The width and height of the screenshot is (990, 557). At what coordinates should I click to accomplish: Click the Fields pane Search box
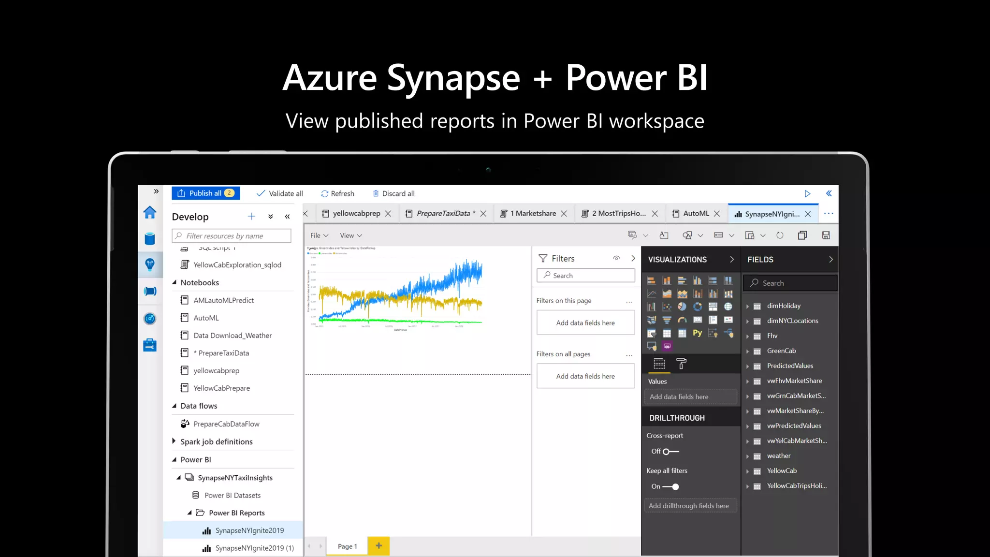click(790, 283)
